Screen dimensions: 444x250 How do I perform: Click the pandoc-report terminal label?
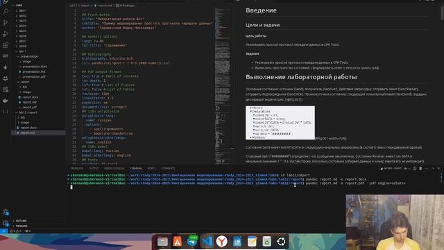[x=391, y=168]
